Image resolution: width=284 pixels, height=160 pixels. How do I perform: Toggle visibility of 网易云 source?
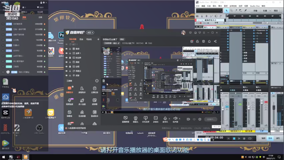(x=66, y=71)
